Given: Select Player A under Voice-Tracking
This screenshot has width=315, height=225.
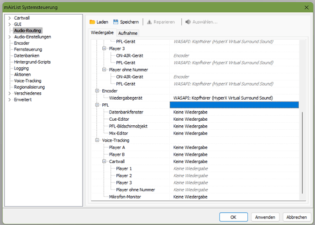Looking at the screenshot, I should coord(117,147).
